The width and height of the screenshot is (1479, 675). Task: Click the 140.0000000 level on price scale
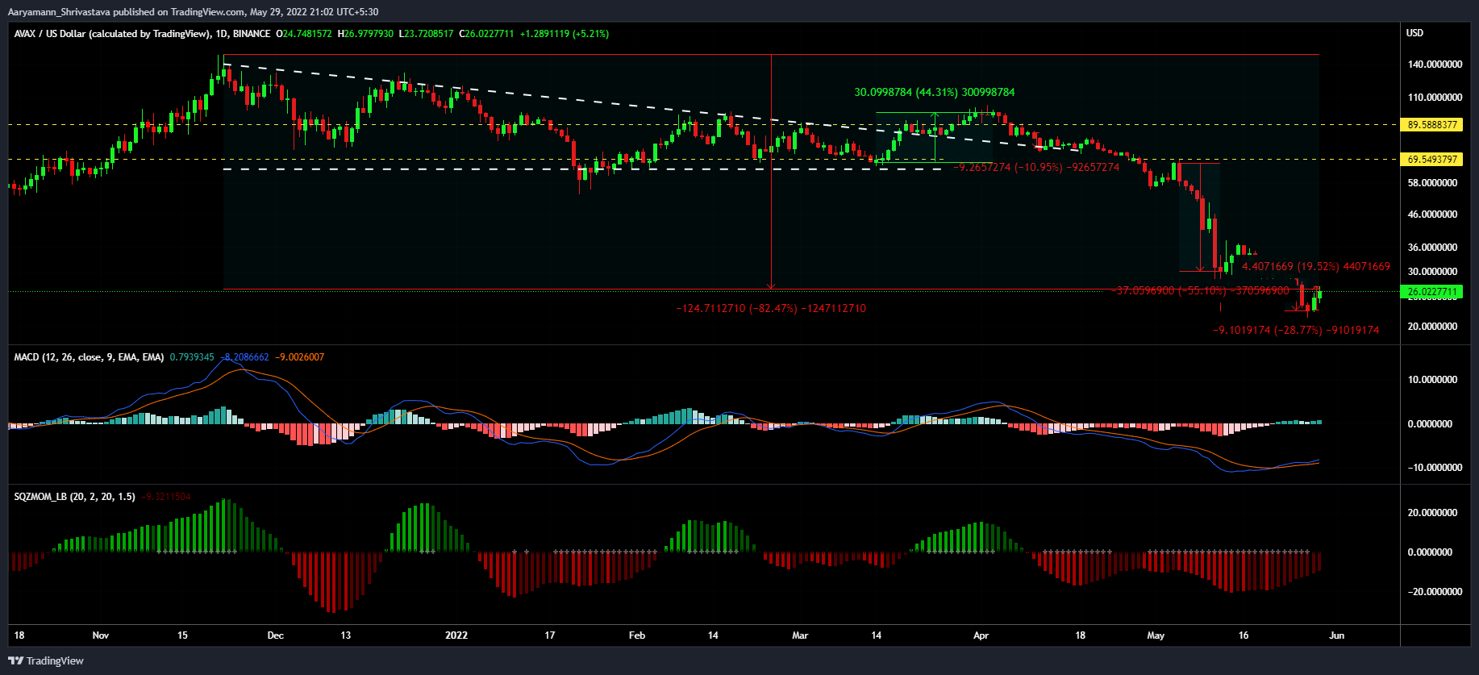click(1435, 65)
